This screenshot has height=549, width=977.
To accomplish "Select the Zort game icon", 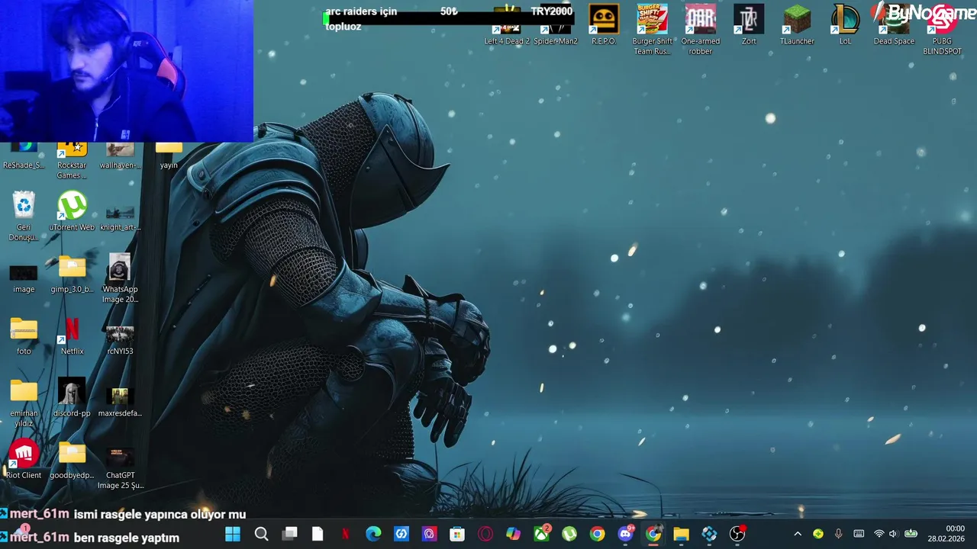I will [x=749, y=25].
